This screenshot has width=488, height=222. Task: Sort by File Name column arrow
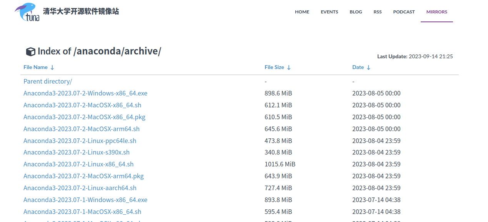pos(52,67)
